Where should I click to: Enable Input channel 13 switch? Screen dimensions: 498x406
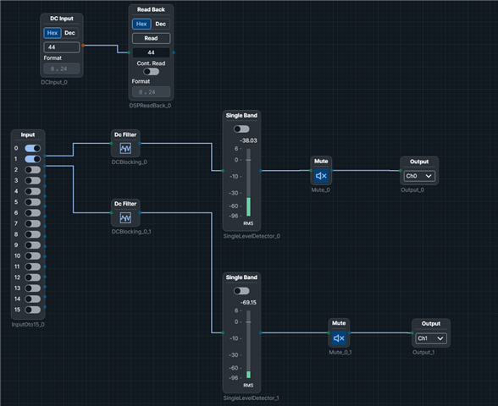tap(33, 288)
